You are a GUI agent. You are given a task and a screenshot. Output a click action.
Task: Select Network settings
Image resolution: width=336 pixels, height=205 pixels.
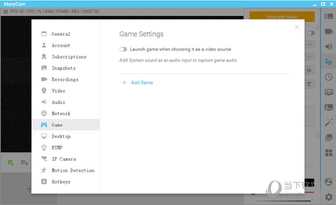(x=66, y=114)
